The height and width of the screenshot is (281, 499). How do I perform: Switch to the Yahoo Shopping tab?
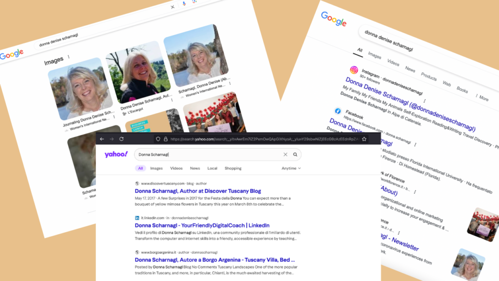tap(233, 168)
